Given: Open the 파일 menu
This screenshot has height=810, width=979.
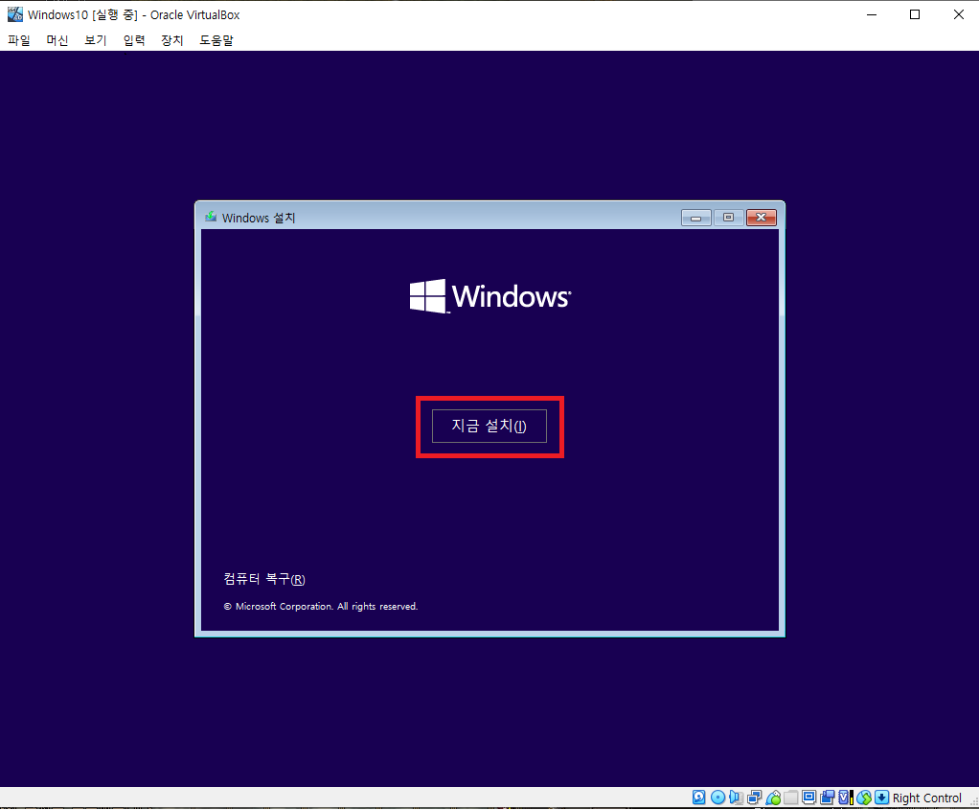Looking at the screenshot, I should pyautogui.click(x=19, y=40).
